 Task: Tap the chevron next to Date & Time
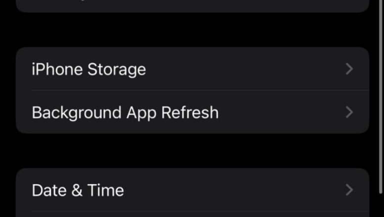[x=349, y=190]
